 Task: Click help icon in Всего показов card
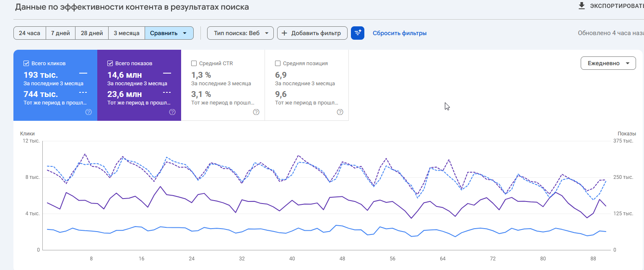(x=172, y=112)
